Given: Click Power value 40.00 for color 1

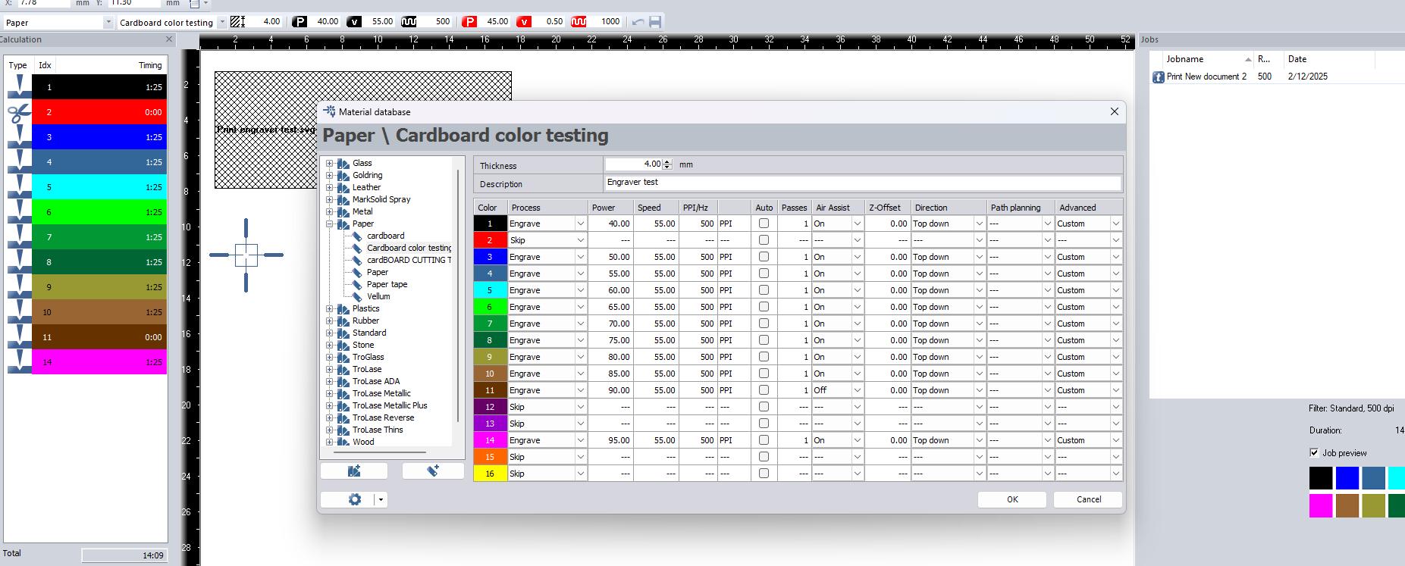Looking at the screenshot, I should (610, 224).
